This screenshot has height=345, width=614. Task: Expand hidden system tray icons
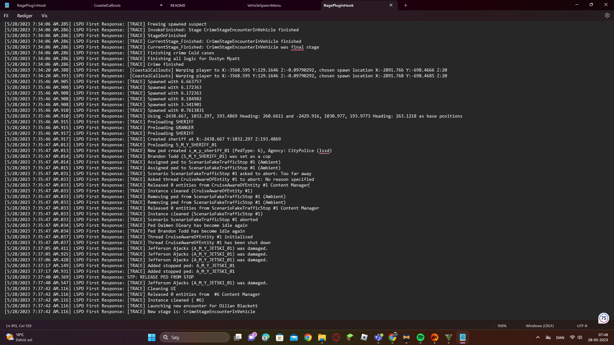coord(538,337)
